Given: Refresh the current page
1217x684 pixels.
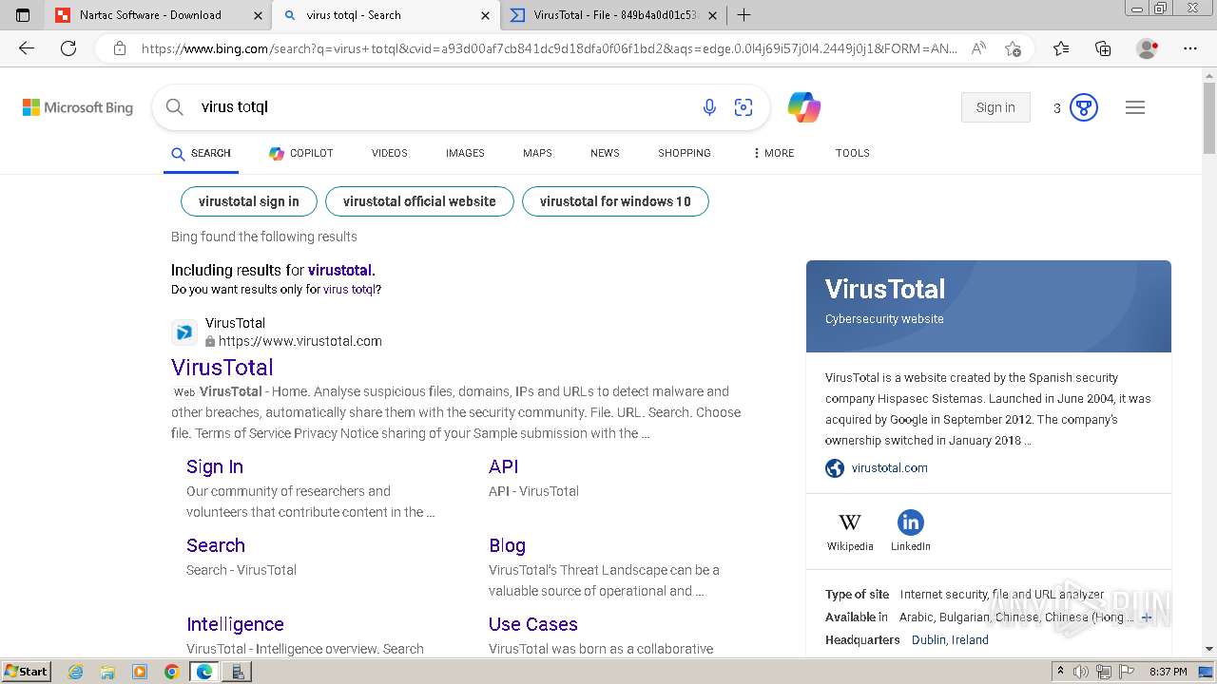Looking at the screenshot, I should pos(68,48).
